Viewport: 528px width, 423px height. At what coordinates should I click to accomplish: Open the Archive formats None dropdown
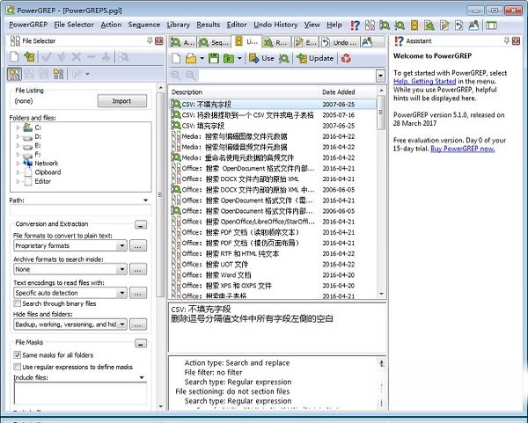click(x=122, y=269)
